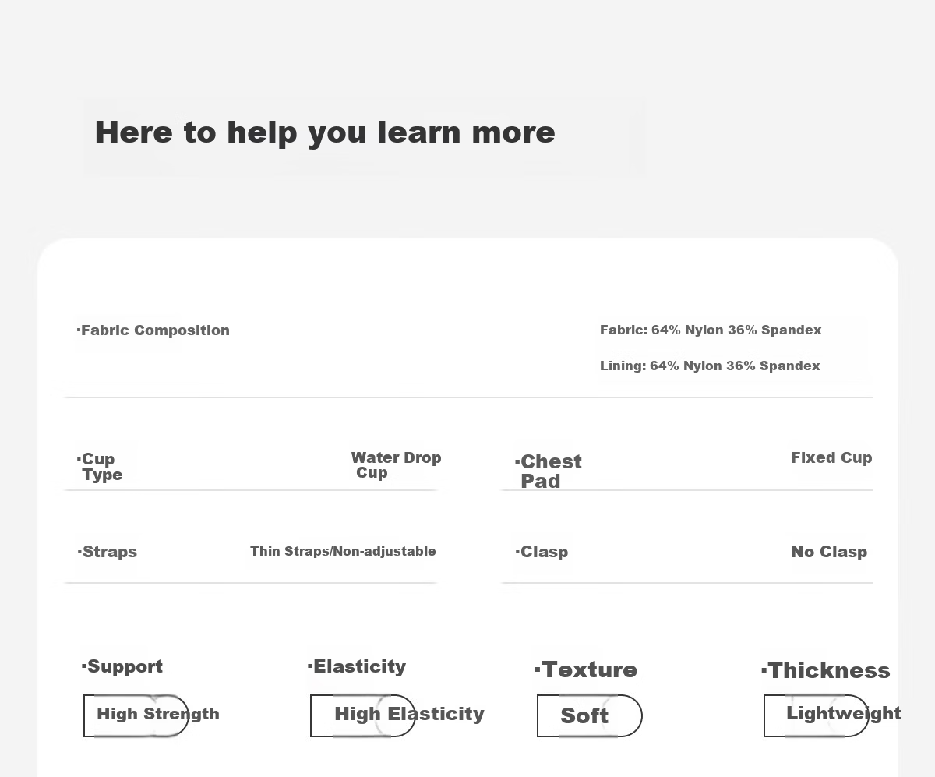Select the Thin Straps/Non-adjustable value
Image resolution: width=935 pixels, height=777 pixels.
tap(343, 551)
